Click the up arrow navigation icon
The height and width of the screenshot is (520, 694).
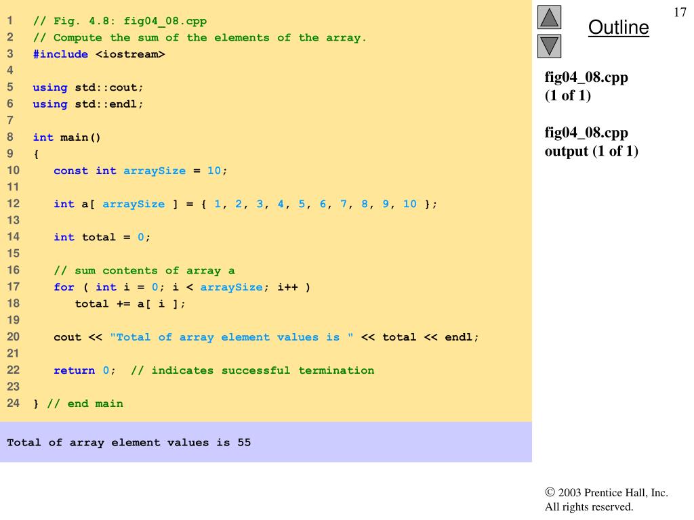click(x=550, y=17)
